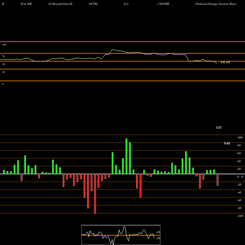The height and width of the screenshot is (245, 245).
Task: Click the RSI line peak above 70
Action: pyautogui.click(x=112, y=49)
